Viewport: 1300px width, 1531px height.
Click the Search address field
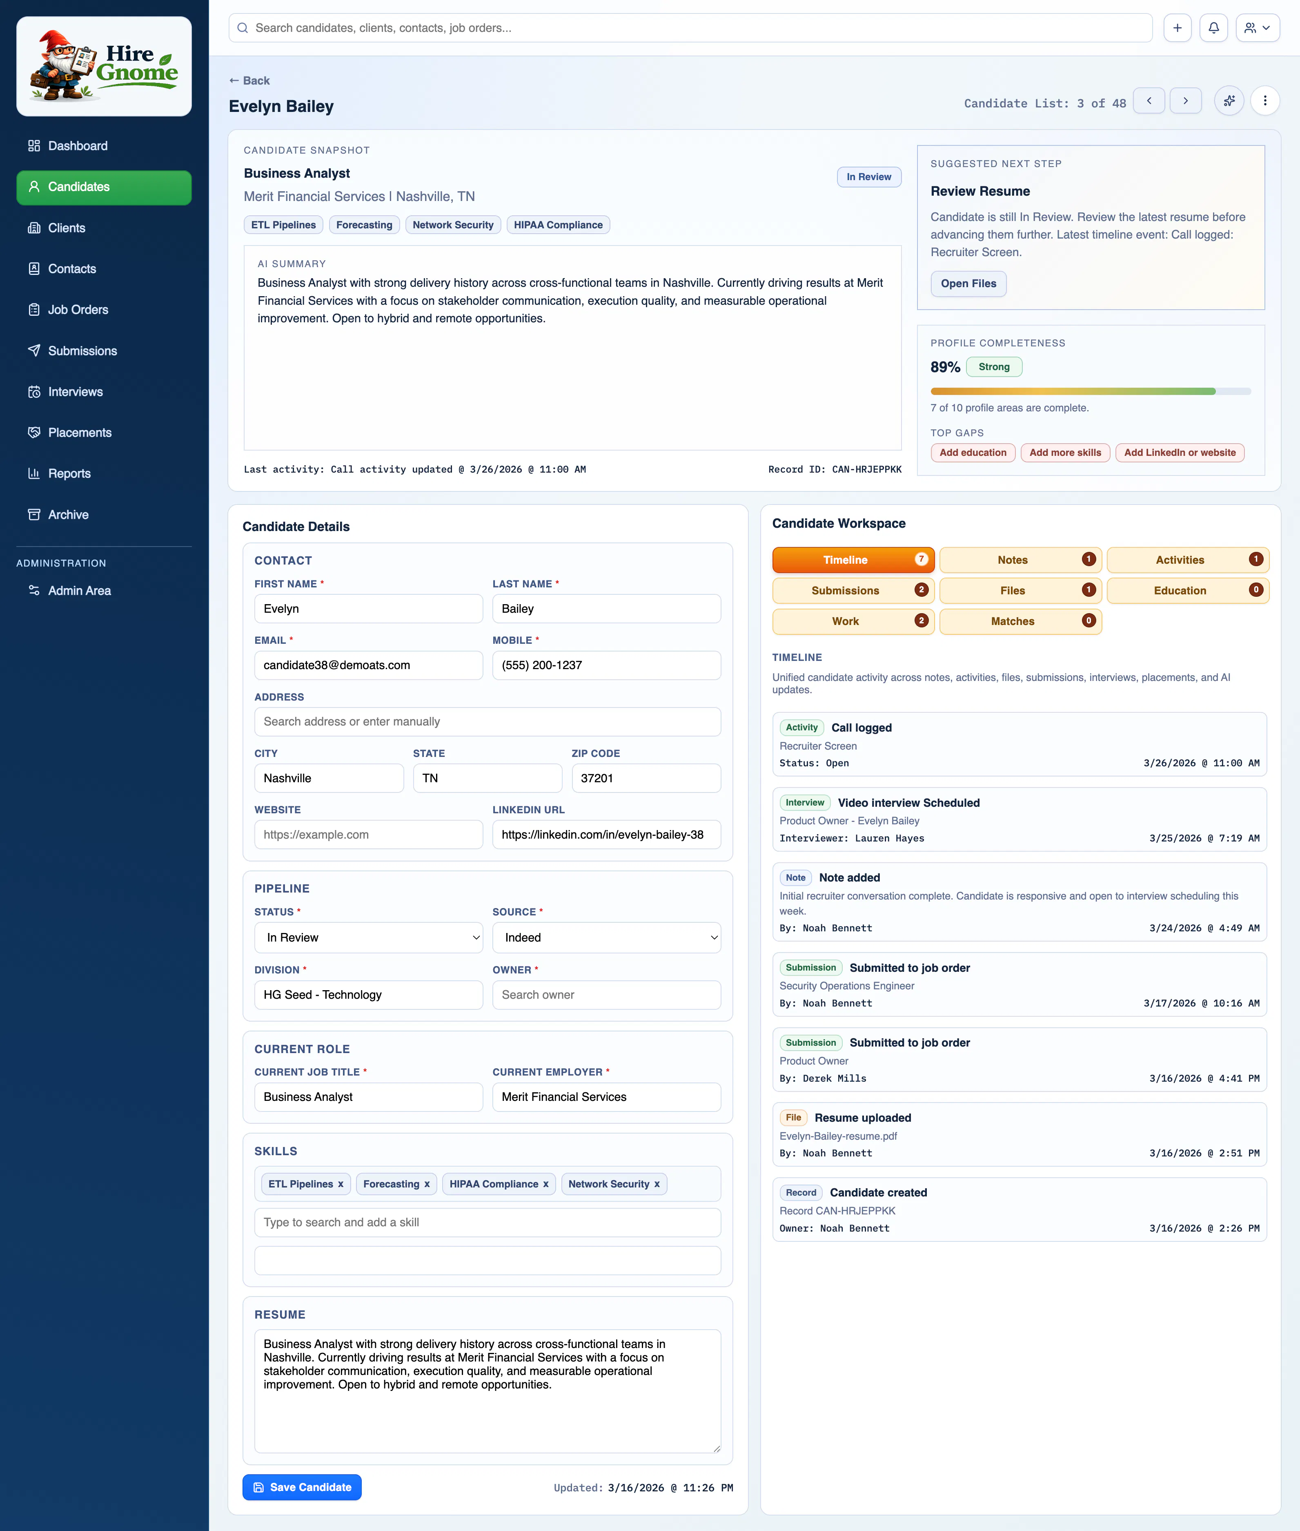[x=487, y=722]
